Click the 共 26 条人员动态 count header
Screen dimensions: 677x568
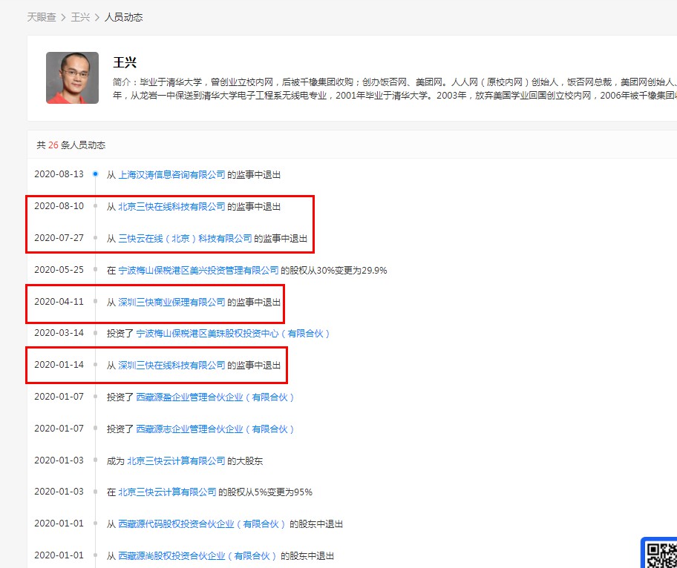click(x=71, y=145)
